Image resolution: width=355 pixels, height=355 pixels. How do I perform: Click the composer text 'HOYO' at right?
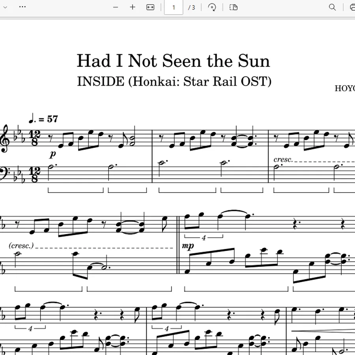tap(345, 88)
